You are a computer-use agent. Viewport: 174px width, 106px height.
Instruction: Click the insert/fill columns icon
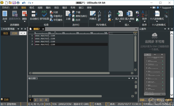pyautogui.click(x=99, y=12)
